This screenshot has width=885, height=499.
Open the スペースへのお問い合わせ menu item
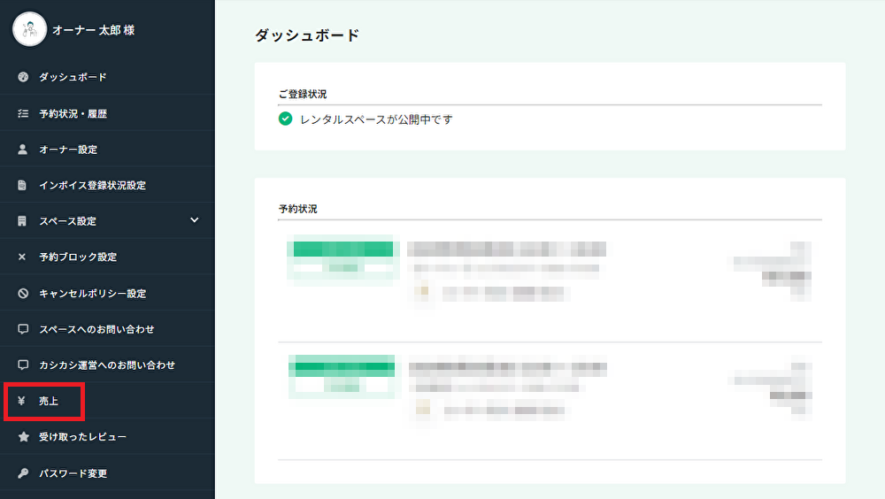pos(96,329)
